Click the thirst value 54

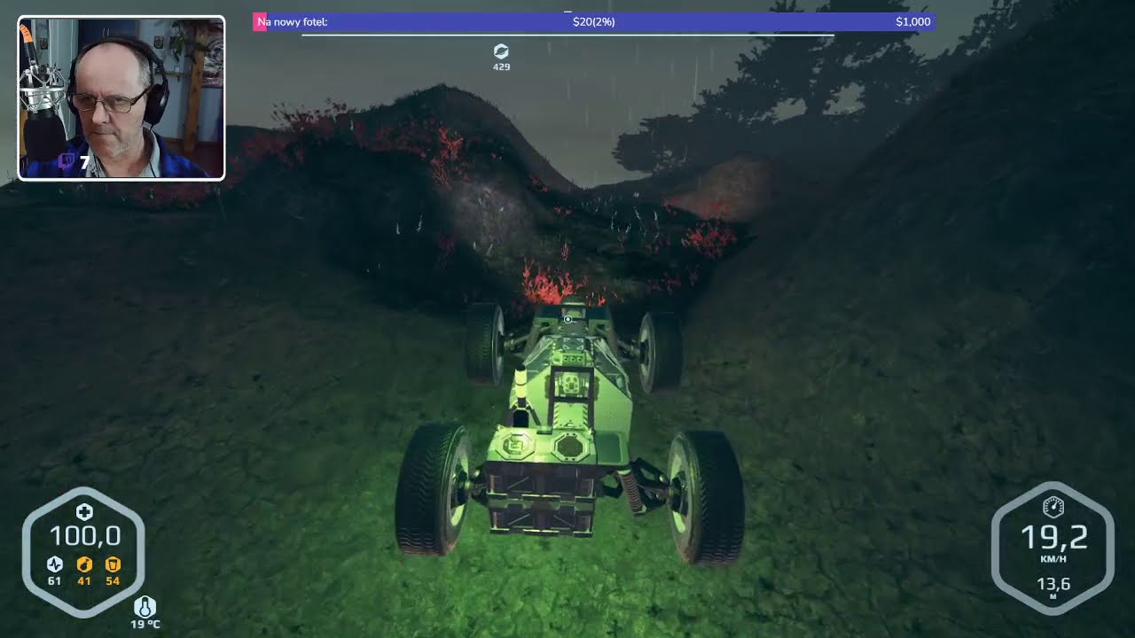113,581
